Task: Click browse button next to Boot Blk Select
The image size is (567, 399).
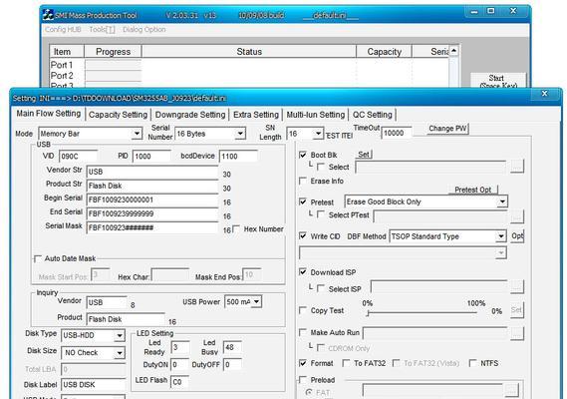Action: (517, 167)
